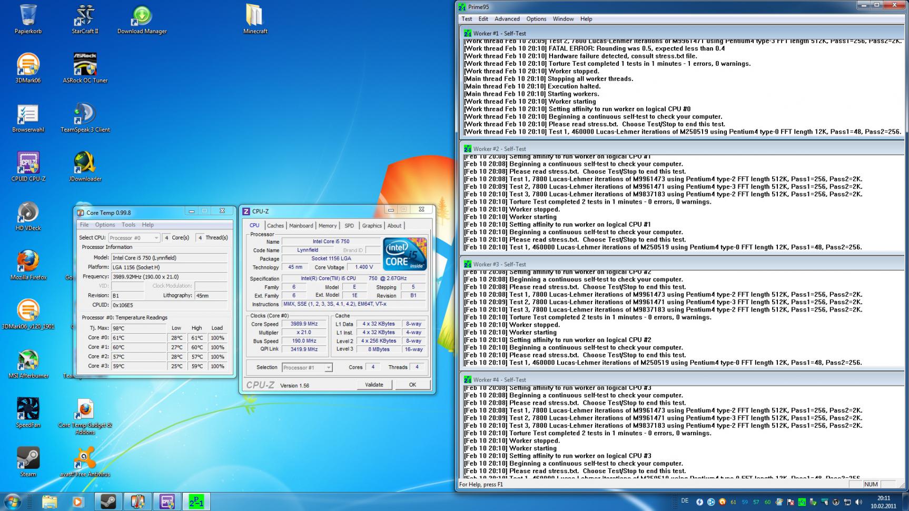909x511 pixels.
Task: Open the Advanced menu in Prime95
Action: point(507,19)
